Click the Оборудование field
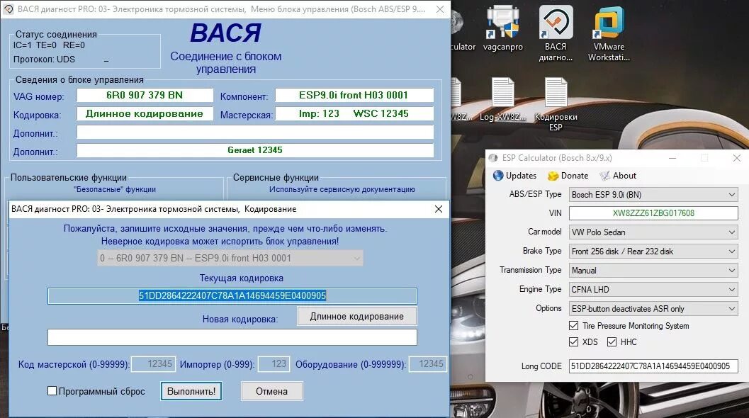Image resolution: width=749 pixels, height=418 pixels. (427, 364)
